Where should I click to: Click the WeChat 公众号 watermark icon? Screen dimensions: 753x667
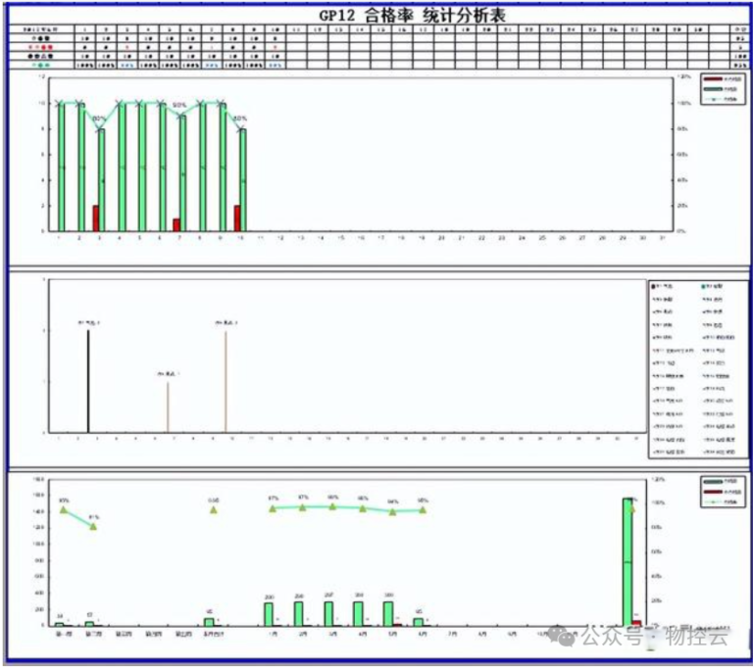click(562, 637)
